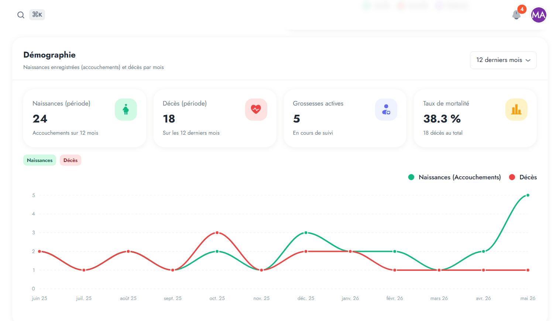
Task: Click the green pregnant woman births icon
Action: tap(126, 110)
